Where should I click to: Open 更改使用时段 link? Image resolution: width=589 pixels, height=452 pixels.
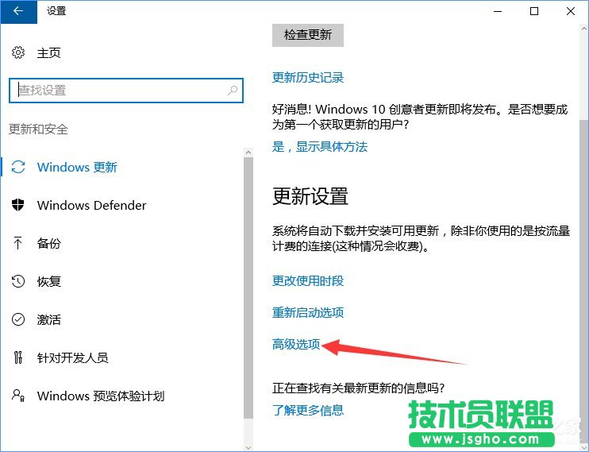click(308, 280)
